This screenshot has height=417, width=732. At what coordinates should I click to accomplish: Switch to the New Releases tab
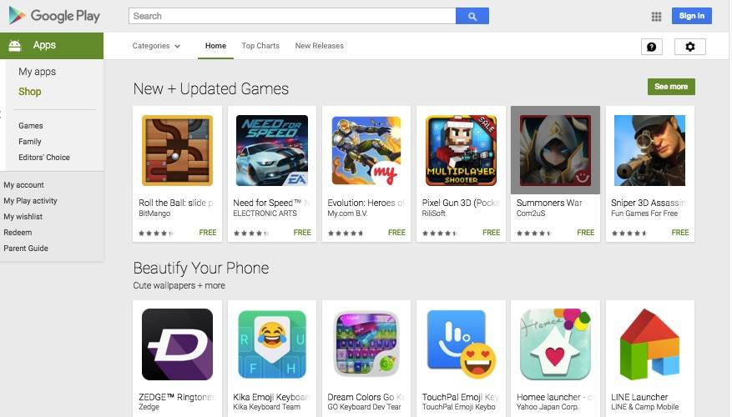tap(320, 46)
